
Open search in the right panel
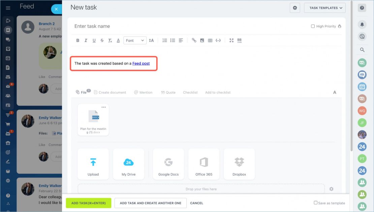(x=362, y=50)
